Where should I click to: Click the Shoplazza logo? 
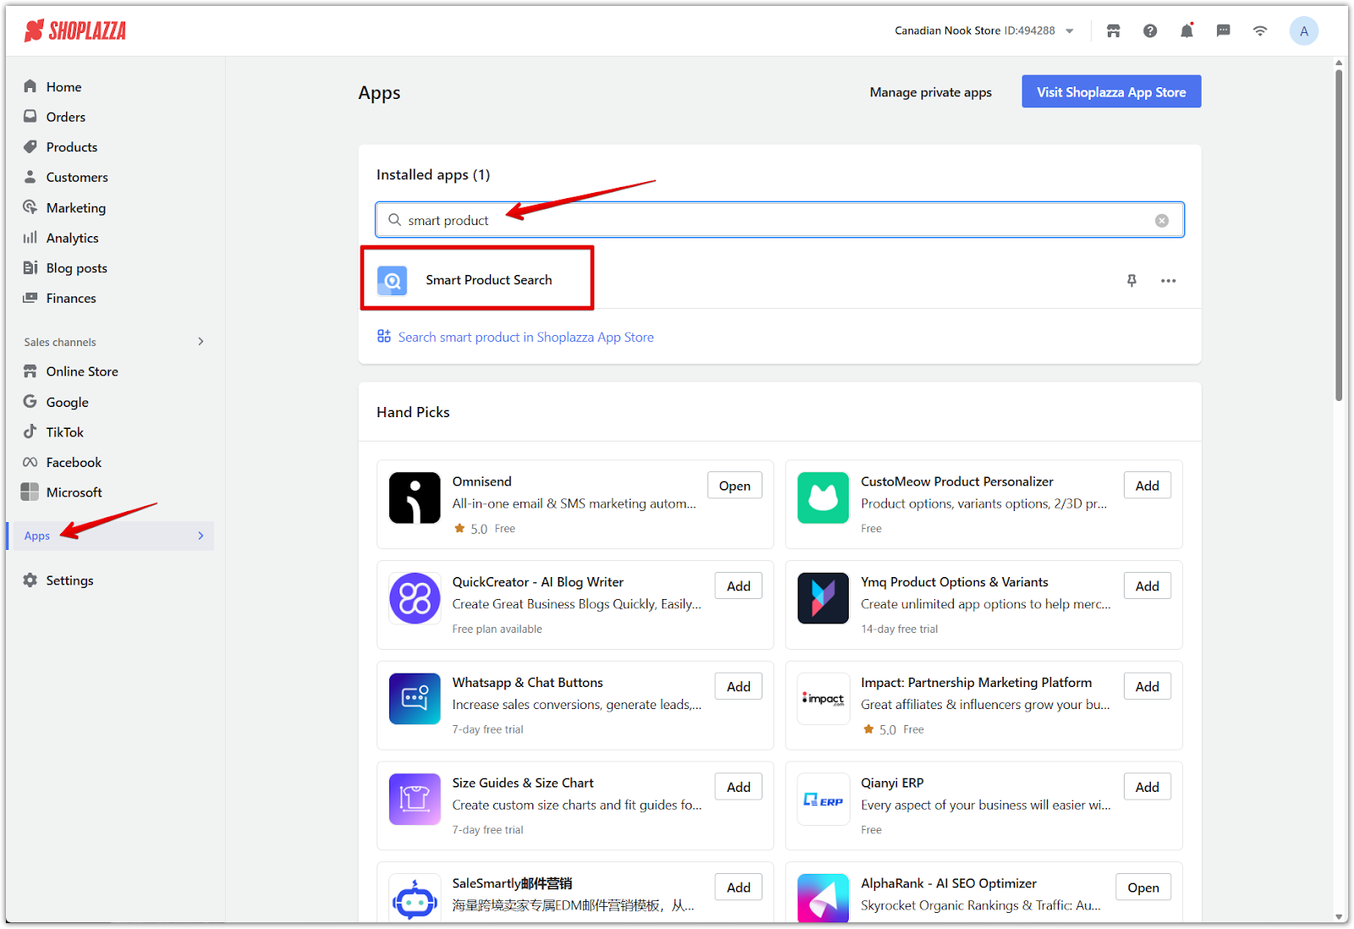(x=75, y=31)
